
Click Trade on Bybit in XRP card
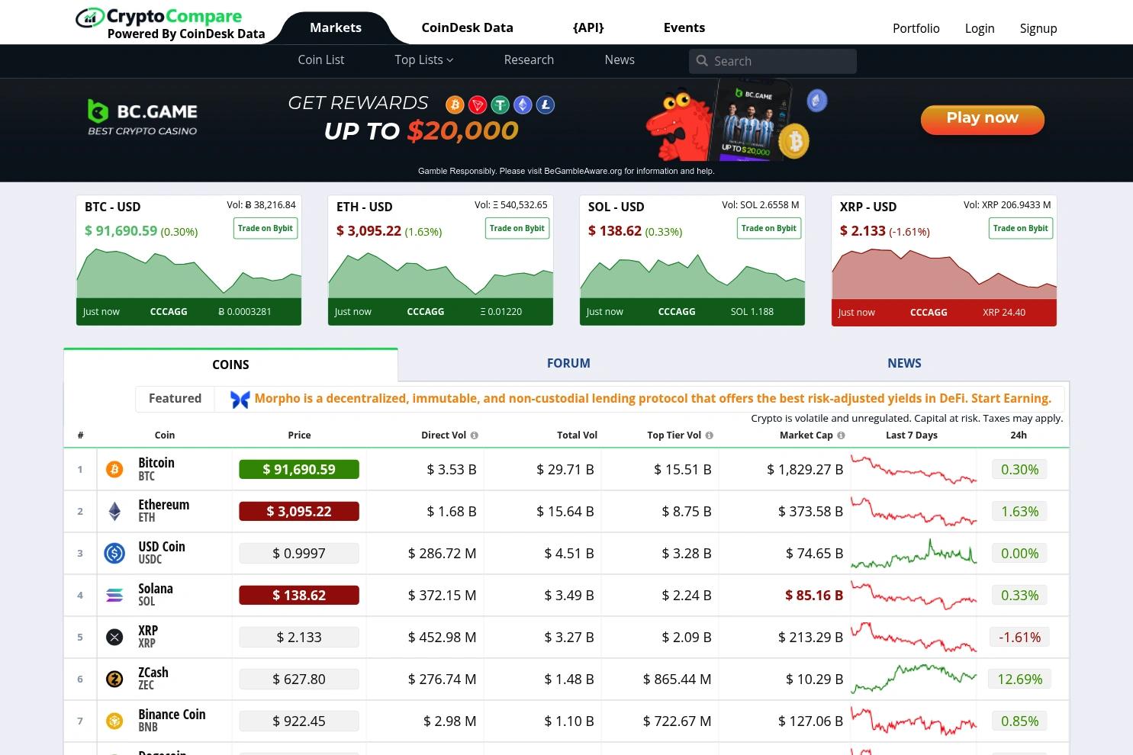click(1021, 229)
